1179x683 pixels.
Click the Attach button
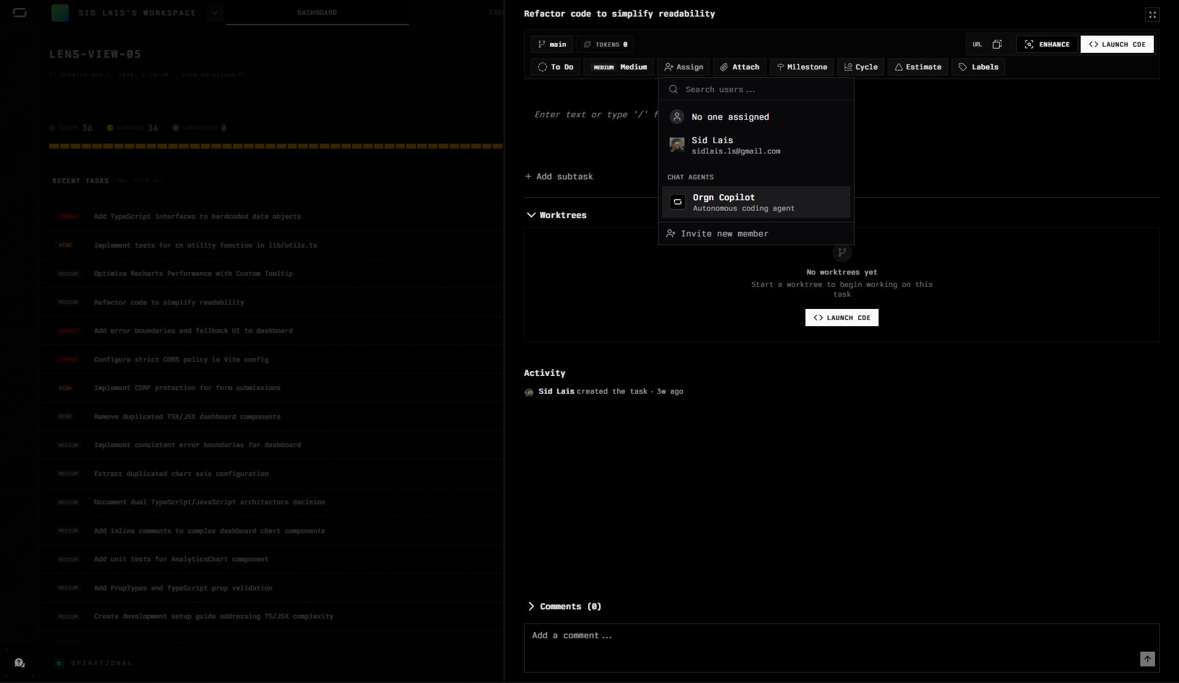coord(740,67)
